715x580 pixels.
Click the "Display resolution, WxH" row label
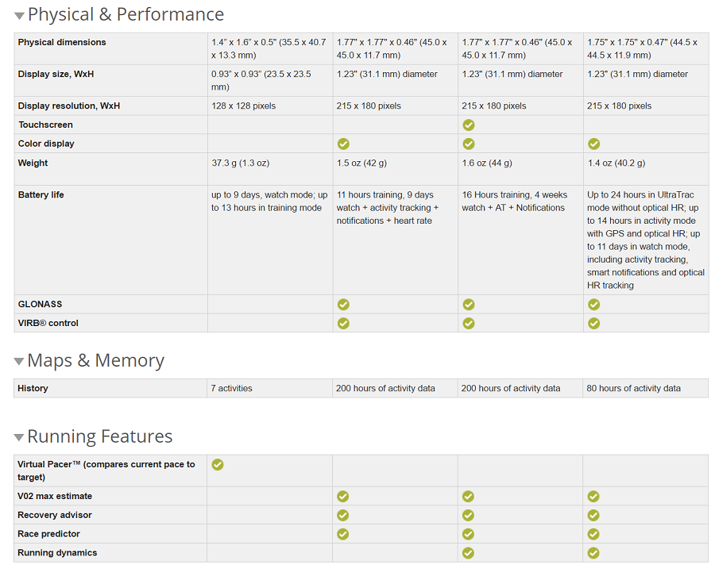[x=69, y=106]
